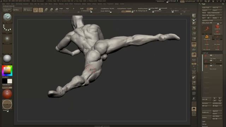Activate the Draw mode button
Image resolution: width=226 pixels, height=127 pixels.
tap(41, 10)
